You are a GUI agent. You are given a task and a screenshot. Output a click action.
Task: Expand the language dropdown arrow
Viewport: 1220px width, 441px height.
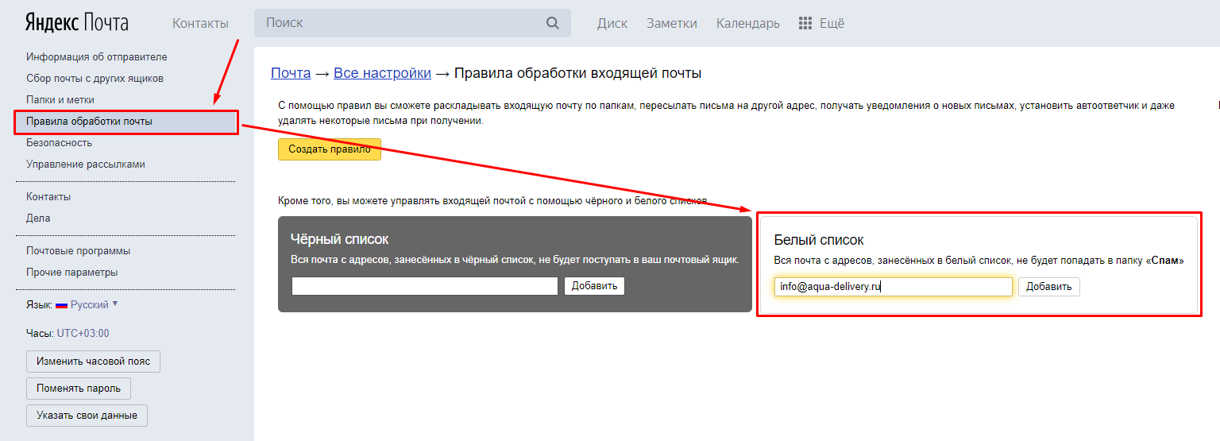point(115,304)
